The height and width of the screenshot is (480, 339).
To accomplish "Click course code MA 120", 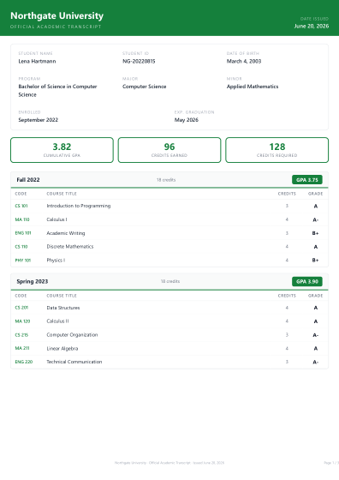I will [x=22, y=321].
